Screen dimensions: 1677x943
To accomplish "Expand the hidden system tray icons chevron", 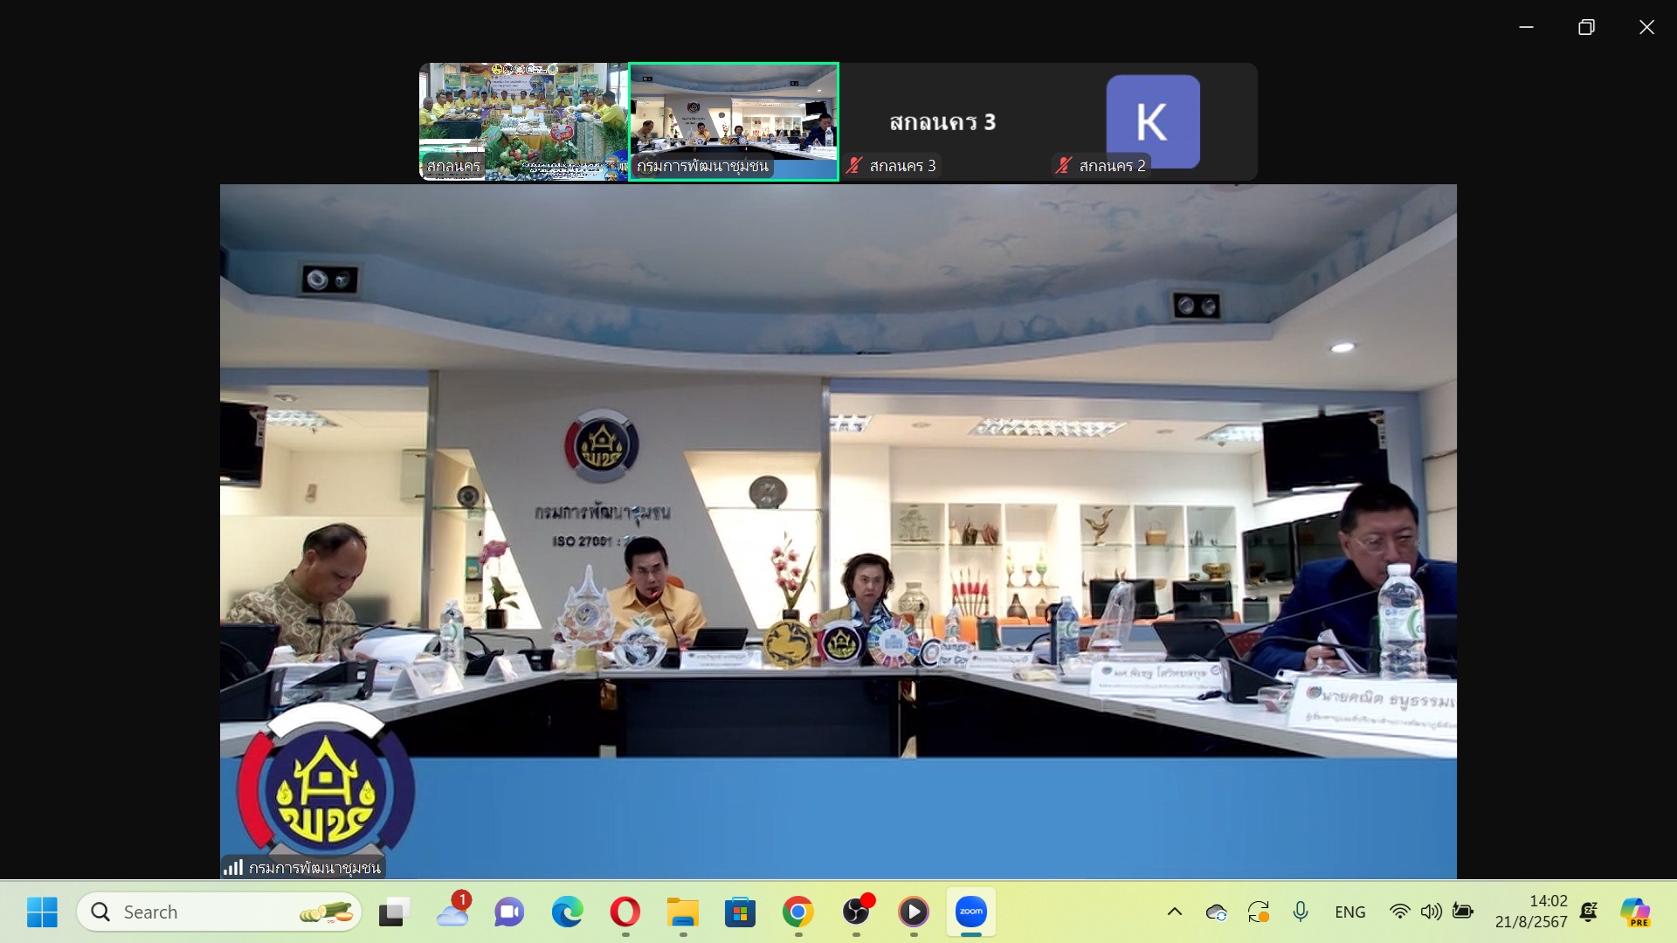I will coord(1175,912).
